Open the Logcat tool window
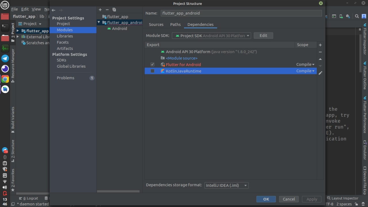 tap(28, 198)
